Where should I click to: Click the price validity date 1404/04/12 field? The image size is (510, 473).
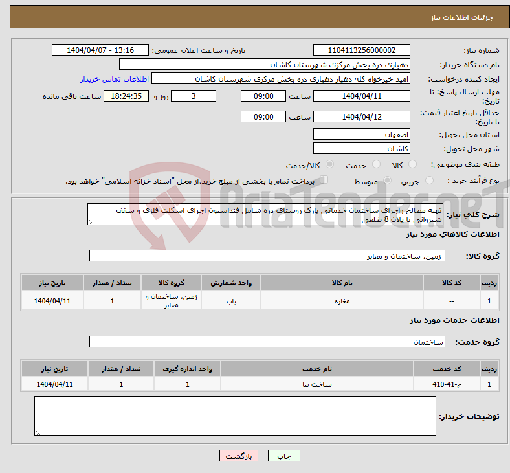pyautogui.click(x=361, y=116)
